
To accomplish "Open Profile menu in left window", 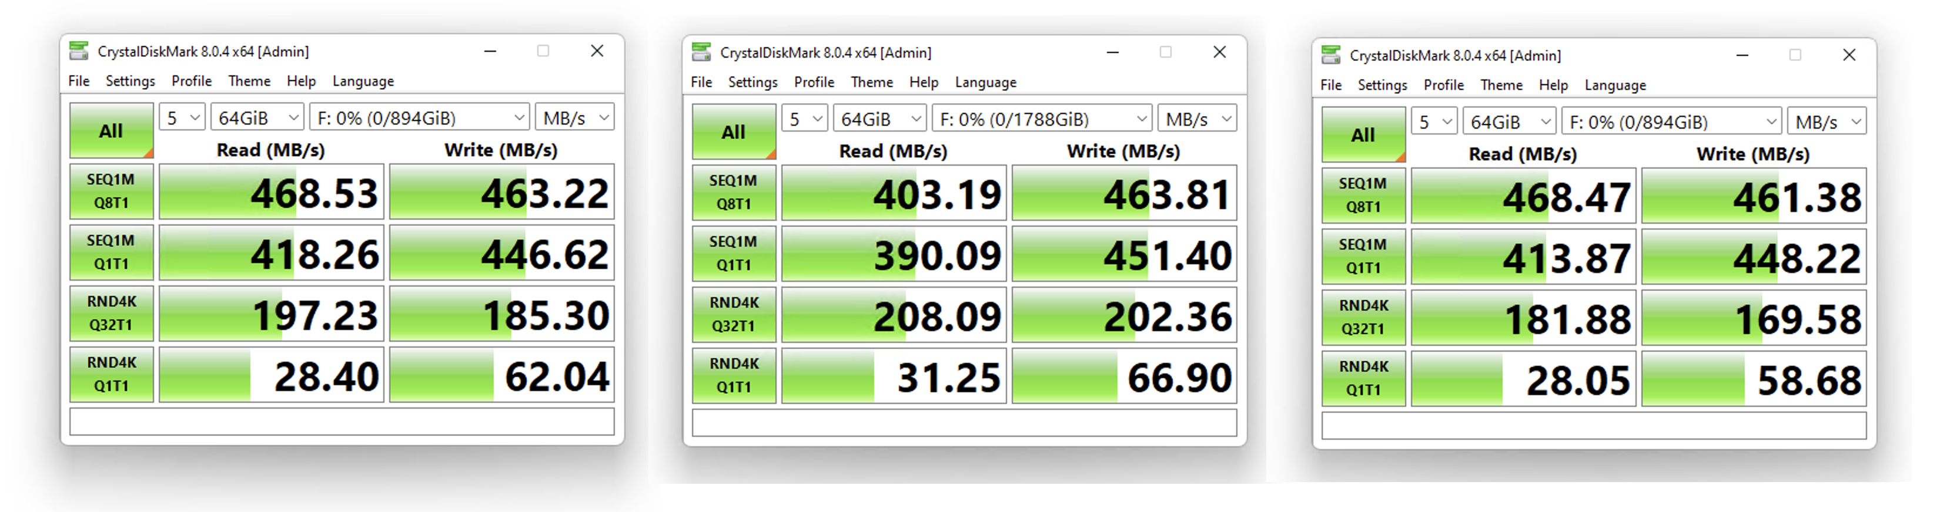I will pos(191,81).
